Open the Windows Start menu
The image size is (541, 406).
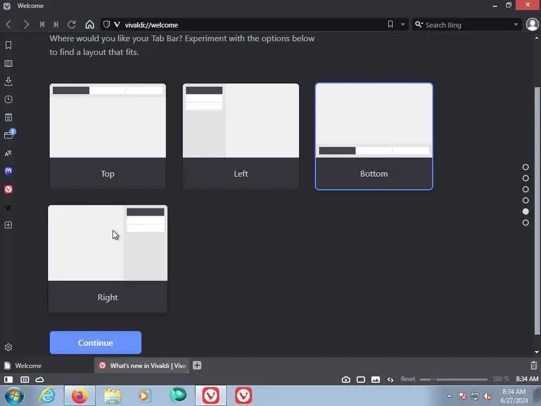[14, 395]
